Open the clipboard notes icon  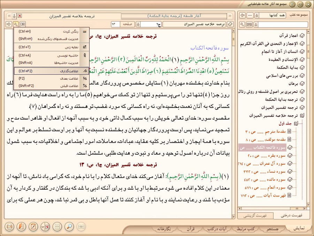pyautogui.click(x=33, y=227)
